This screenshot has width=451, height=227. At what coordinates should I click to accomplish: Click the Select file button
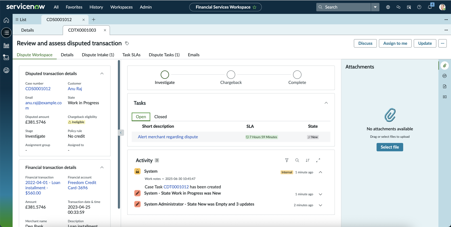click(390, 147)
